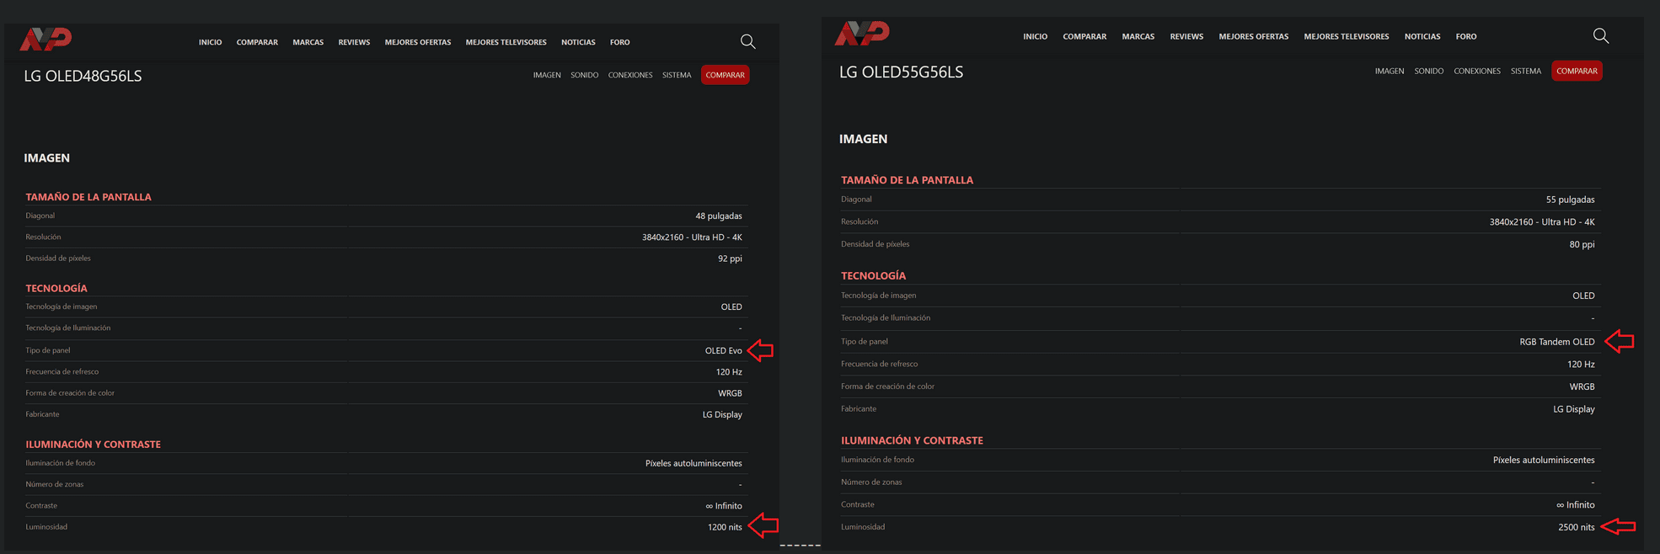This screenshot has width=1660, height=554.
Task: Click ∞ Infinito contrast on right page
Action: [1575, 505]
